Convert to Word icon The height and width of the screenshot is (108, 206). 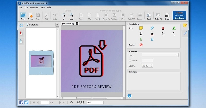98,15
